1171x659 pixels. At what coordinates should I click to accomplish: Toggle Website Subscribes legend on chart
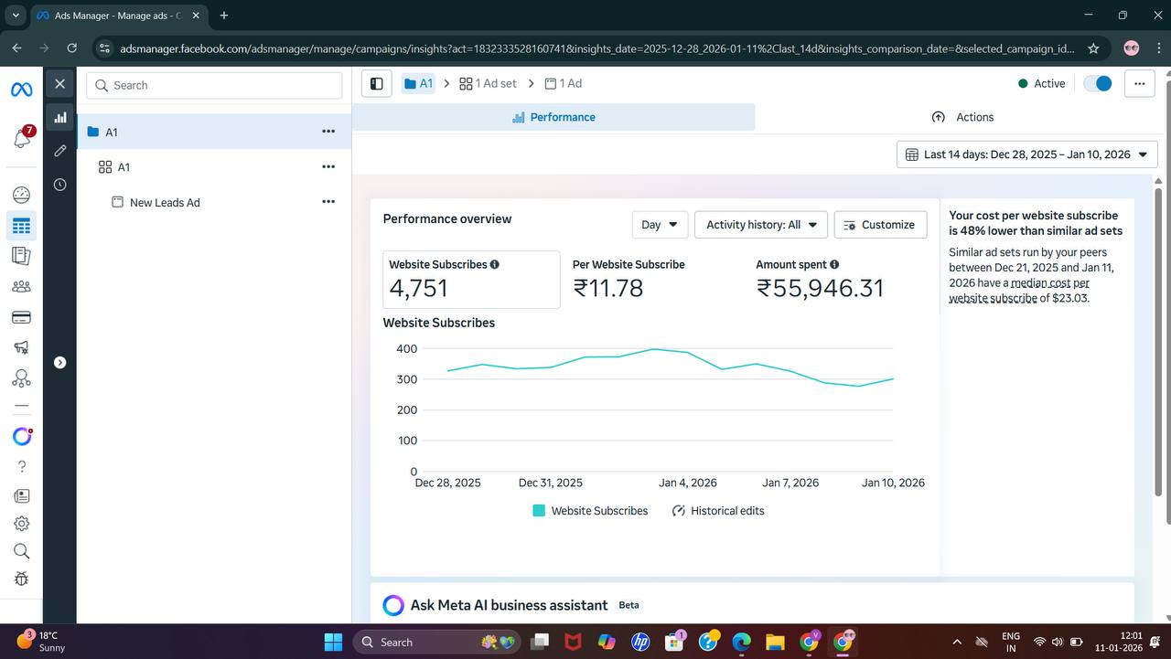click(x=590, y=511)
